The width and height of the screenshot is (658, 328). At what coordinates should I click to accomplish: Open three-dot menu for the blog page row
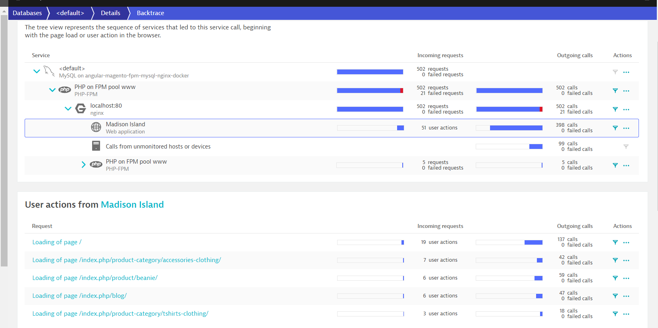[626, 296]
